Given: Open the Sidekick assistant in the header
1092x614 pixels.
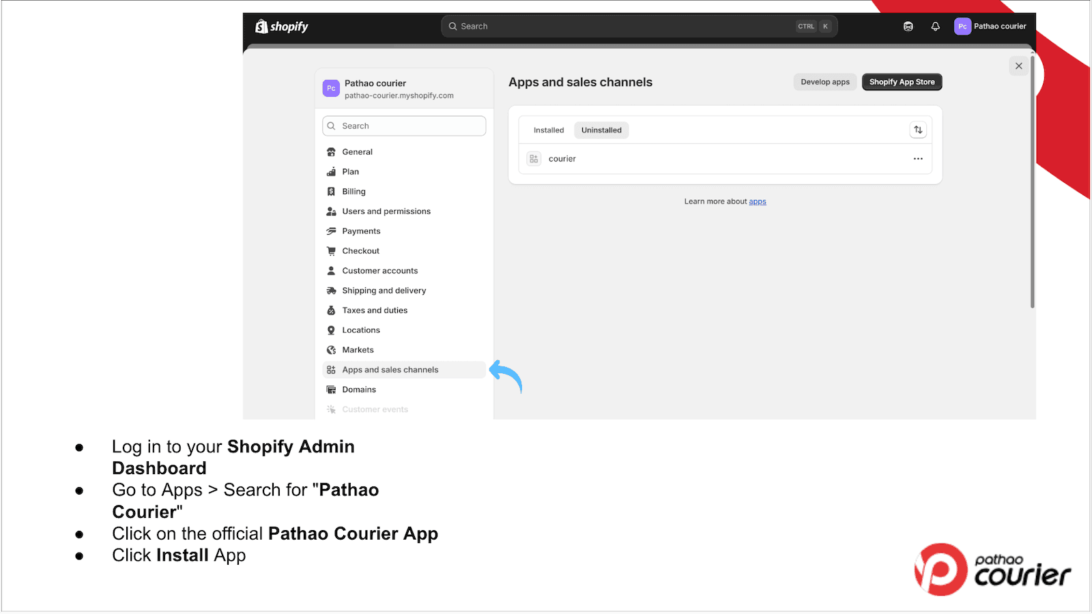Looking at the screenshot, I should pyautogui.click(x=908, y=26).
